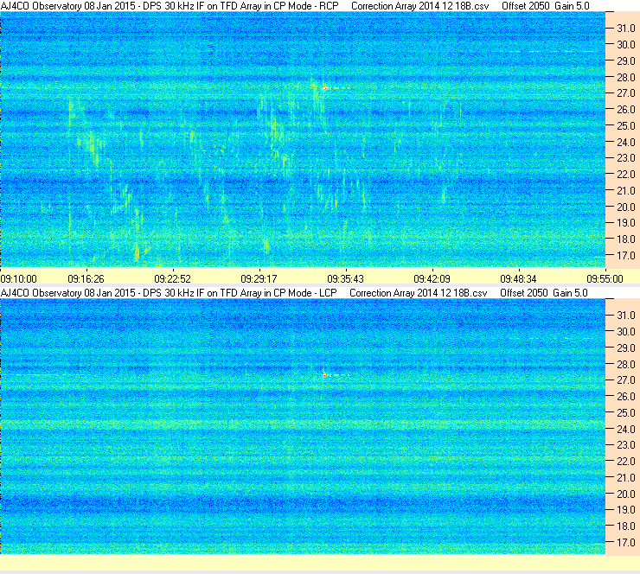Viewport: 640px width, 574px height.
Task: Click the 20.0 frequency label in LCP panel
Action: click(x=625, y=494)
